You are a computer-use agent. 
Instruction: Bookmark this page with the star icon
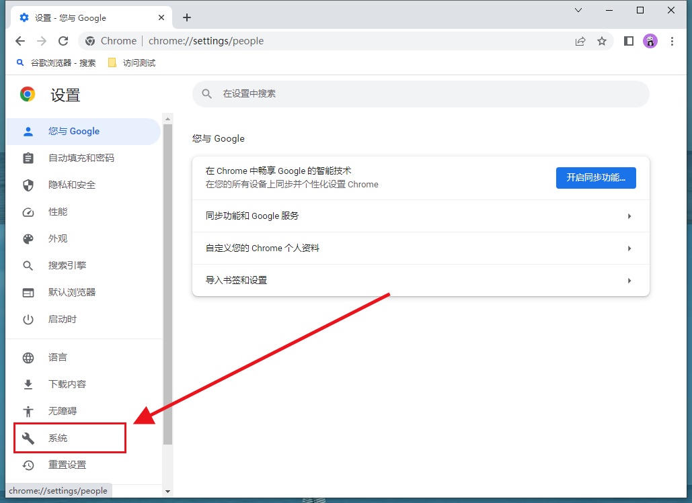(601, 41)
